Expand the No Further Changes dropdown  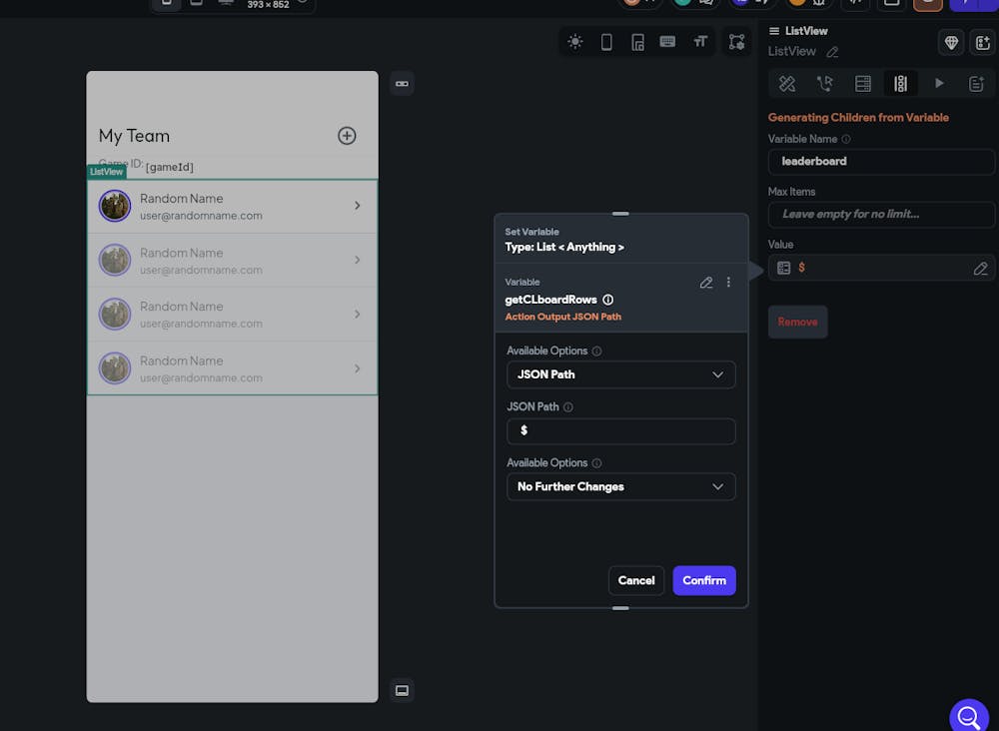point(620,486)
